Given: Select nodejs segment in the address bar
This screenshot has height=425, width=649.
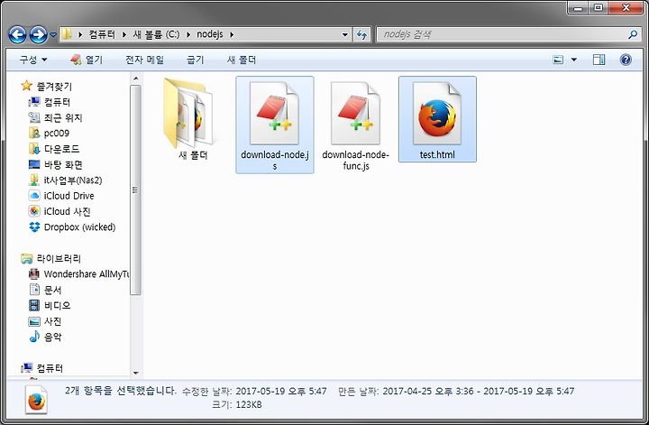Looking at the screenshot, I should tap(209, 34).
